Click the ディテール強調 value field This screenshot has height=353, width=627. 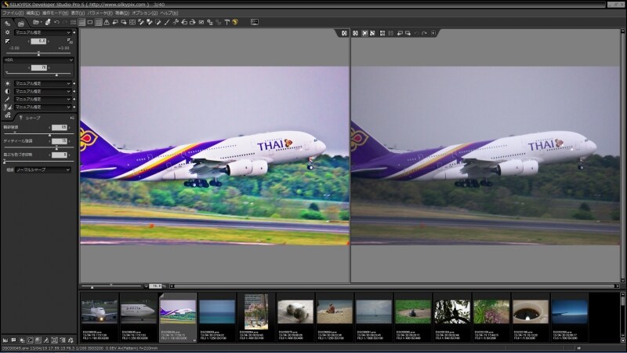60,141
